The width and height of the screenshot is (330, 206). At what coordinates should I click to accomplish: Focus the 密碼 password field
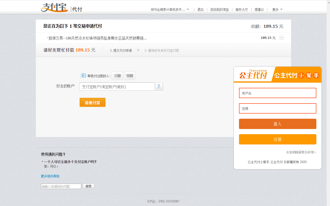click(278, 108)
